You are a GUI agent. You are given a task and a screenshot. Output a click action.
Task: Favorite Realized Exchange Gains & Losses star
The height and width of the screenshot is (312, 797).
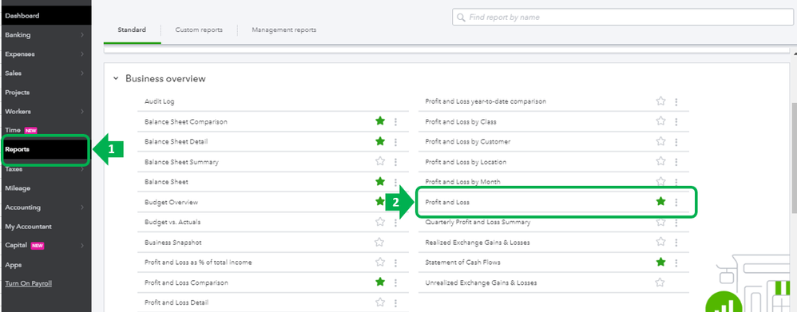[x=660, y=241]
